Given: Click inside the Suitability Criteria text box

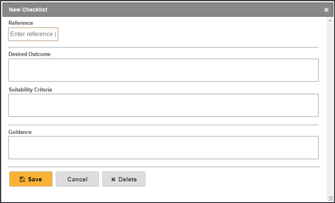Looking at the screenshot, I should pyautogui.click(x=163, y=105).
